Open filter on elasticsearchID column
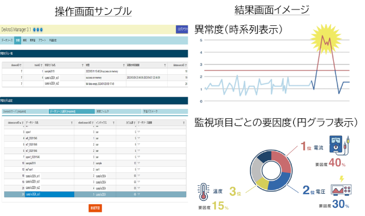The width and height of the screenshot is (365, 216). [x=92, y=122]
